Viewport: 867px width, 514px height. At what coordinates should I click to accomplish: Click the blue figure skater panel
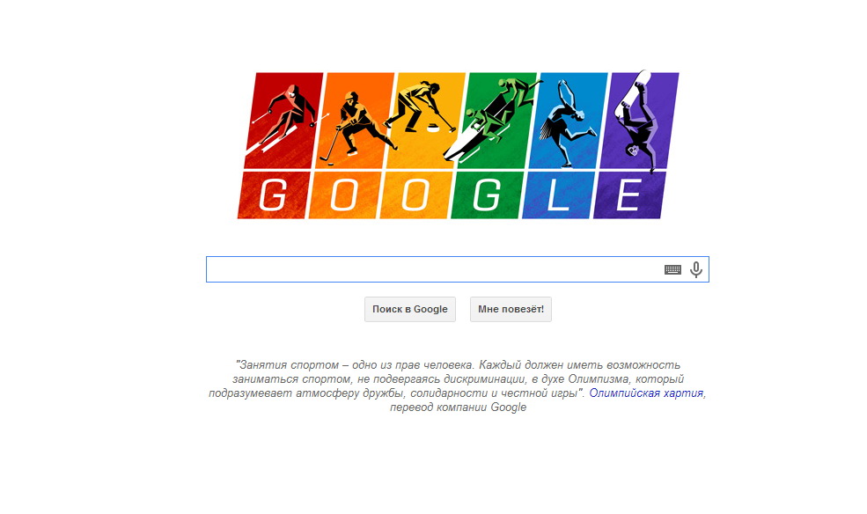(568, 121)
